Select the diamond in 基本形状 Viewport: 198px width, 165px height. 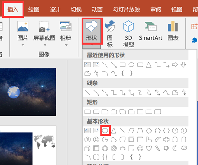tap(149, 131)
